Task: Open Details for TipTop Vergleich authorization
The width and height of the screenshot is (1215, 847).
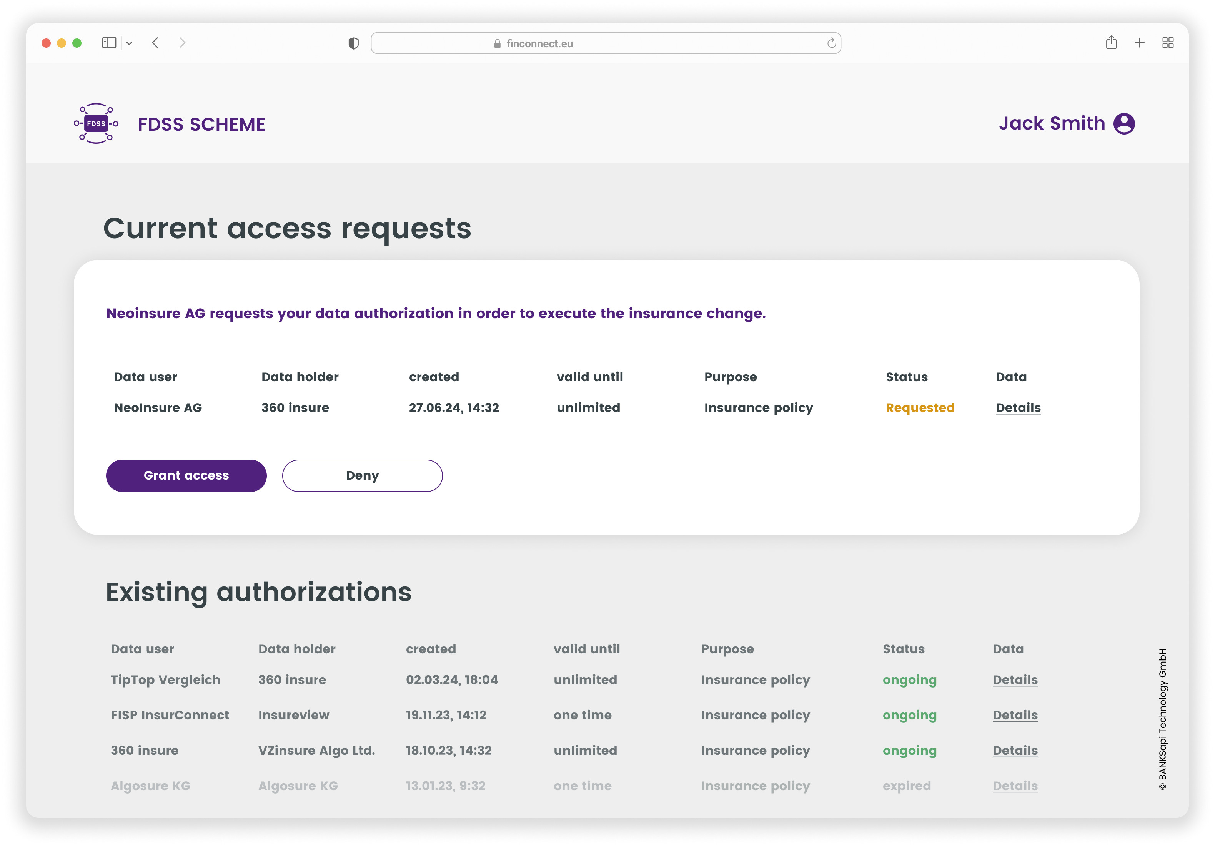Action: point(1014,680)
